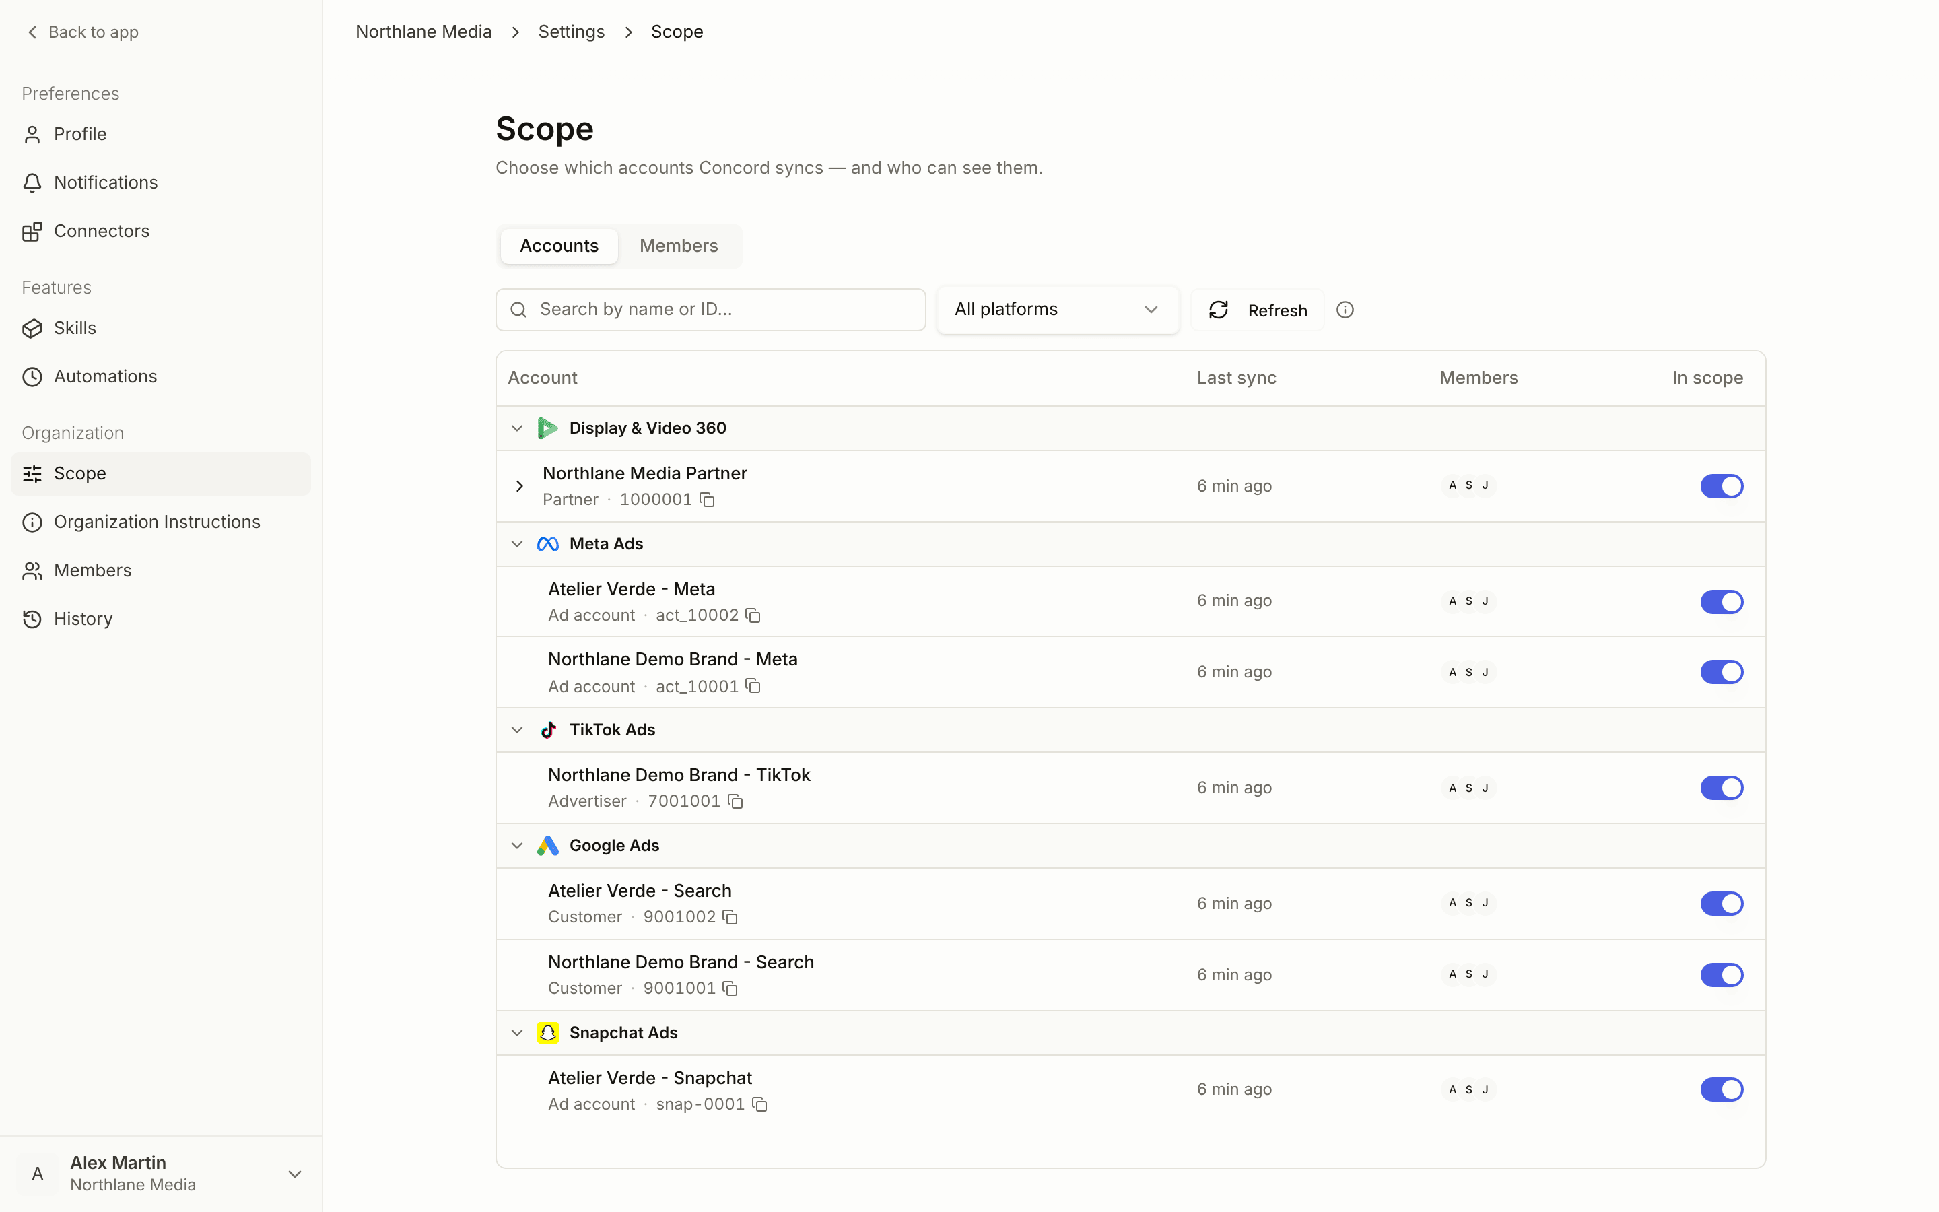Click the Refresh button

[1257, 310]
